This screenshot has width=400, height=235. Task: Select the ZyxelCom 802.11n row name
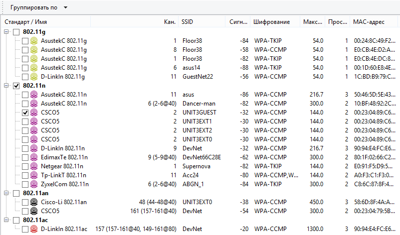(x=65, y=184)
